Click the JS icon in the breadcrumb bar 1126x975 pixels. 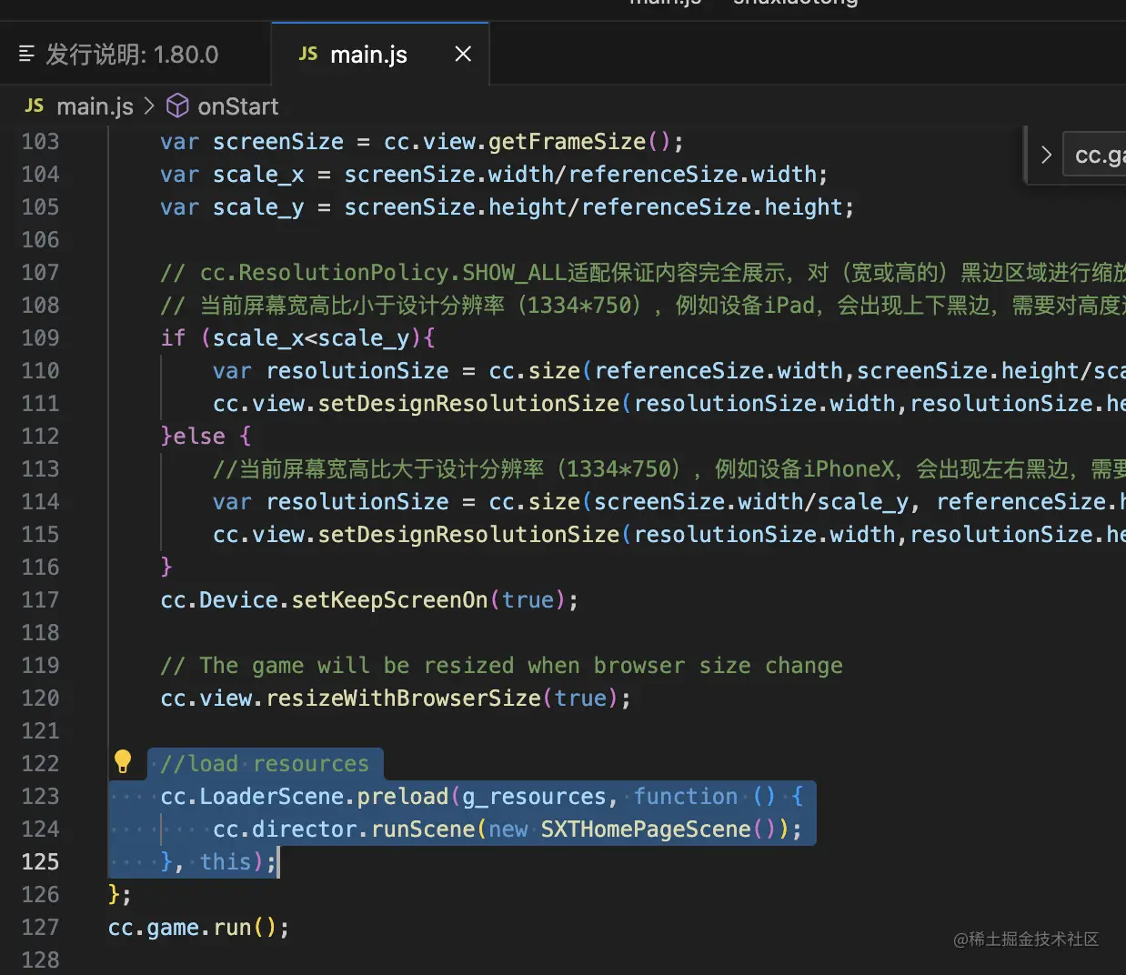pyautogui.click(x=34, y=106)
